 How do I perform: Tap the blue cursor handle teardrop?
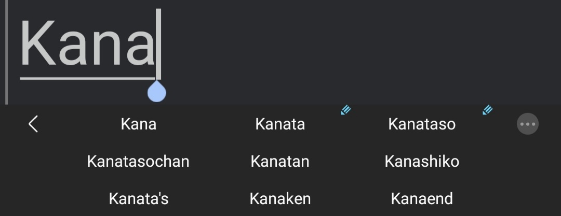coord(156,92)
